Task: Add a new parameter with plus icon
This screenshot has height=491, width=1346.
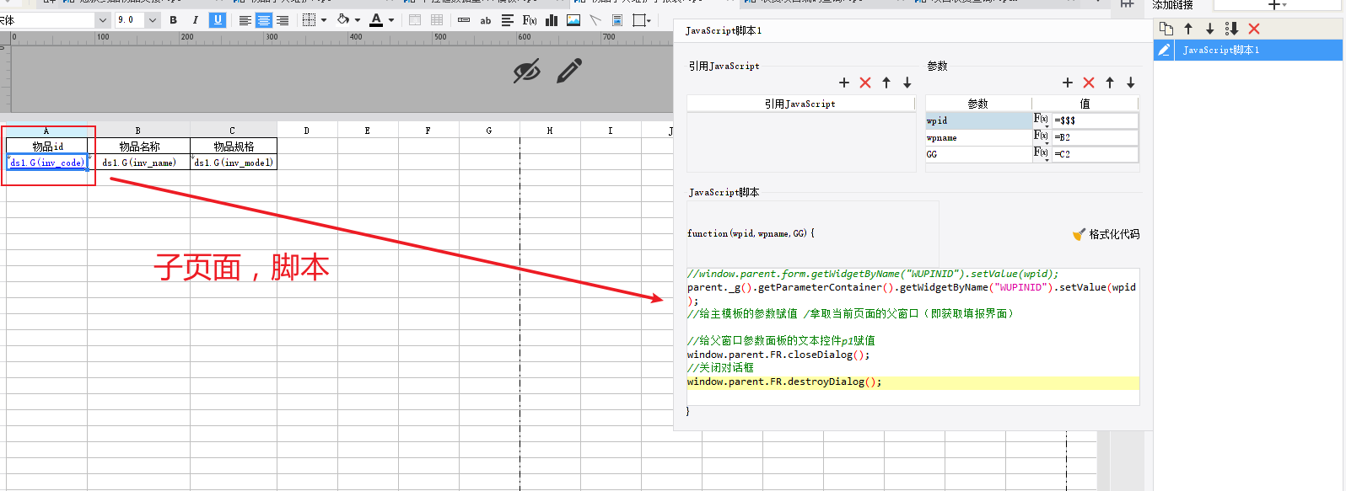Action: tap(1068, 83)
